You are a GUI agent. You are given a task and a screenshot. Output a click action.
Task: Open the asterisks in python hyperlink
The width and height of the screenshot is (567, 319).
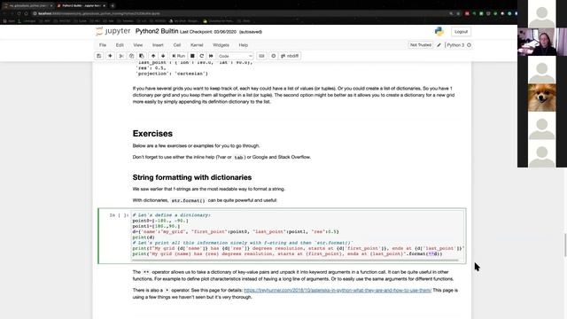click(338, 290)
